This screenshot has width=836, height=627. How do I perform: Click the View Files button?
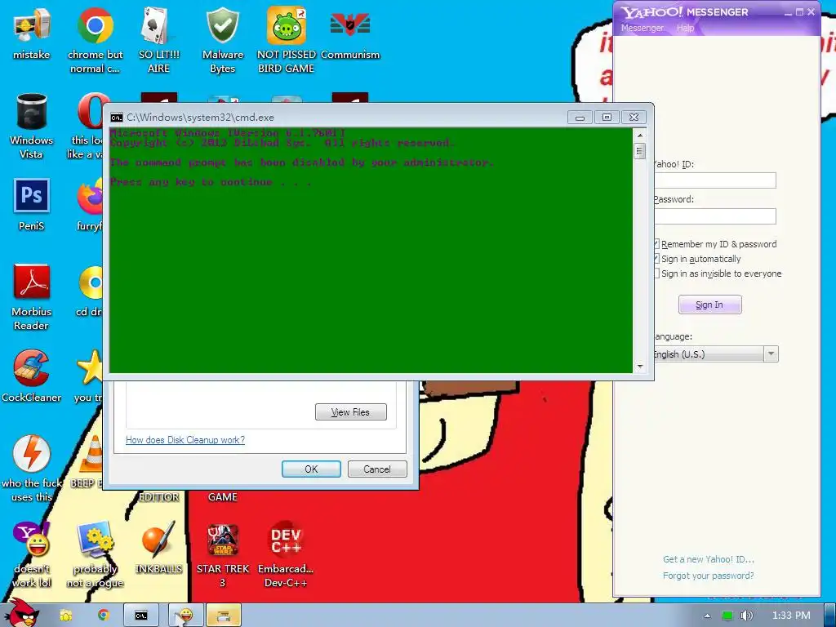(x=350, y=412)
